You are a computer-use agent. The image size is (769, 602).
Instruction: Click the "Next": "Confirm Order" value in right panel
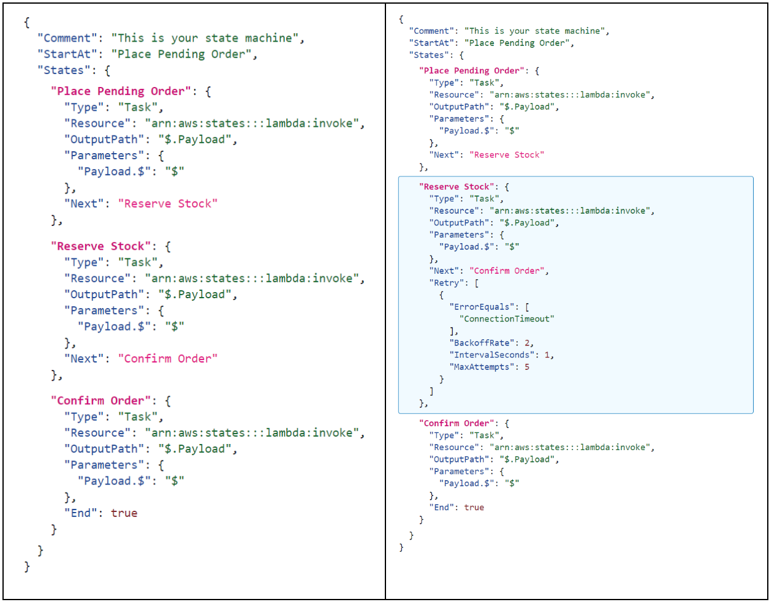click(x=506, y=270)
